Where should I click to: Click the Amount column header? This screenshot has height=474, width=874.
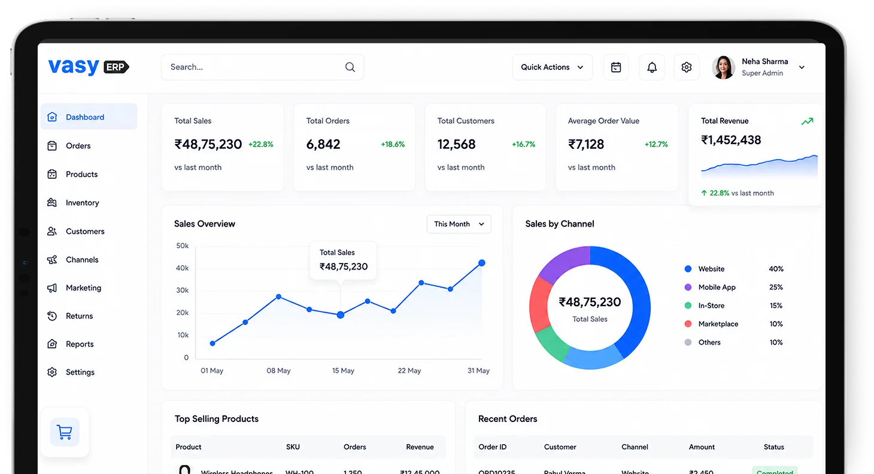click(x=702, y=447)
